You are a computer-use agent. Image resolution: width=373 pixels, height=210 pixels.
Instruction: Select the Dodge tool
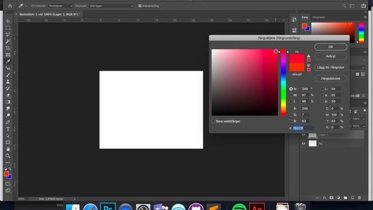coord(8,116)
